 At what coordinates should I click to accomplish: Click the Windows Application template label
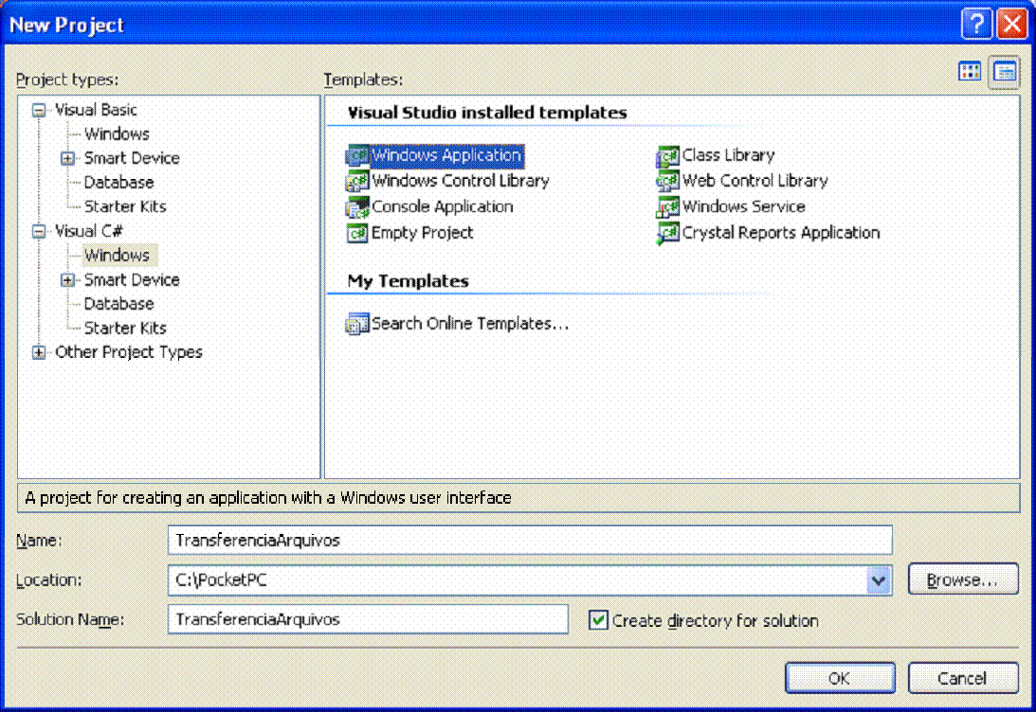[447, 155]
